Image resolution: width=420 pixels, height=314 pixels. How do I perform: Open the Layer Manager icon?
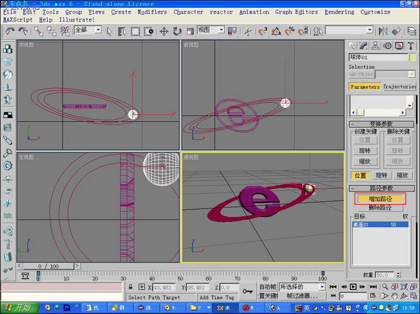pos(412,32)
